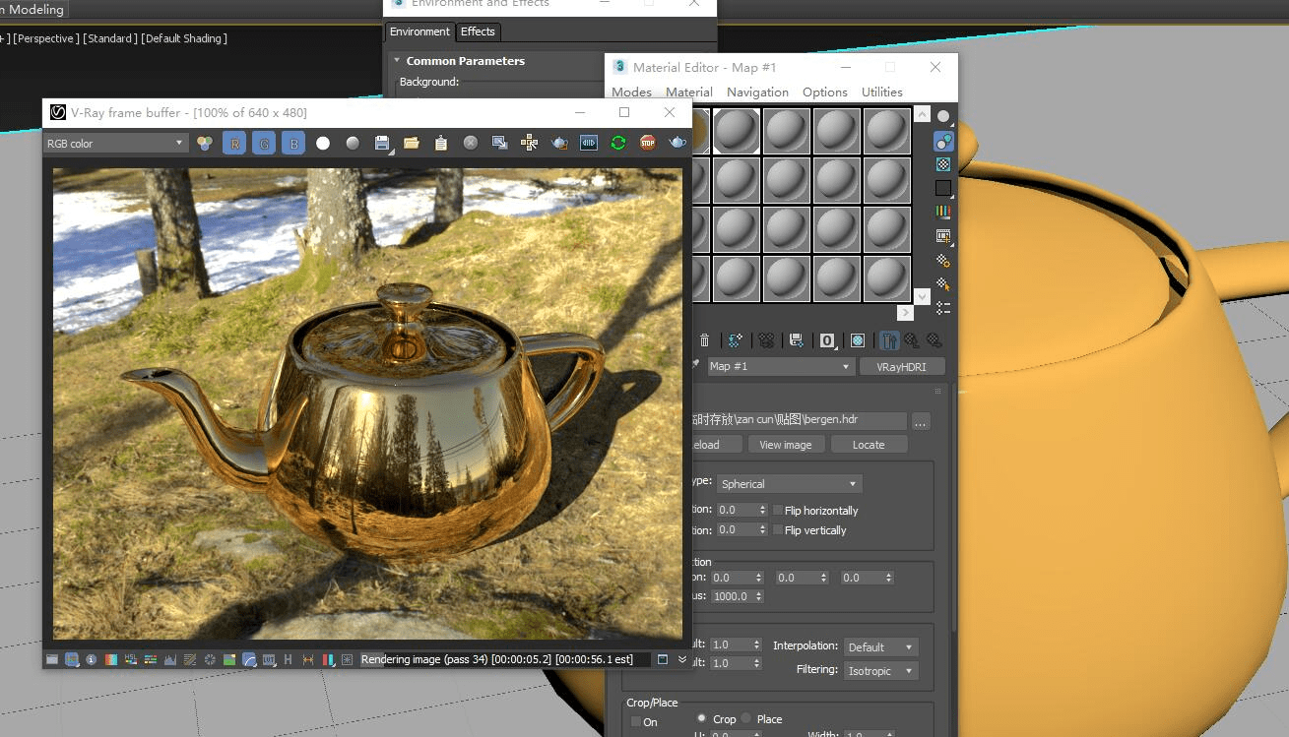Screen dimensions: 1289x737
Task: Click the Video Color Check icon
Action: 943,212
